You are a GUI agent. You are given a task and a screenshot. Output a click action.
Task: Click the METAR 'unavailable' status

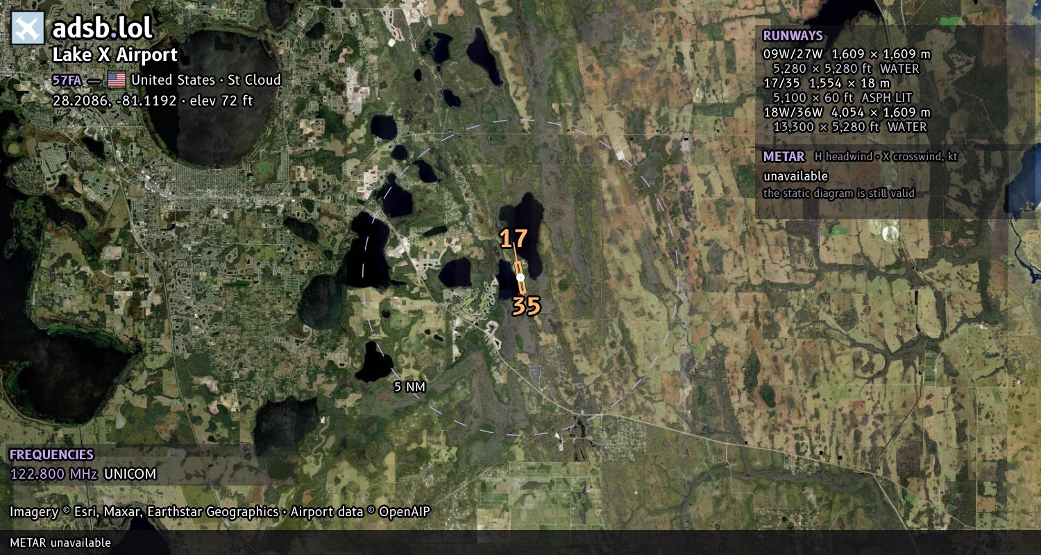pos(795,176)
